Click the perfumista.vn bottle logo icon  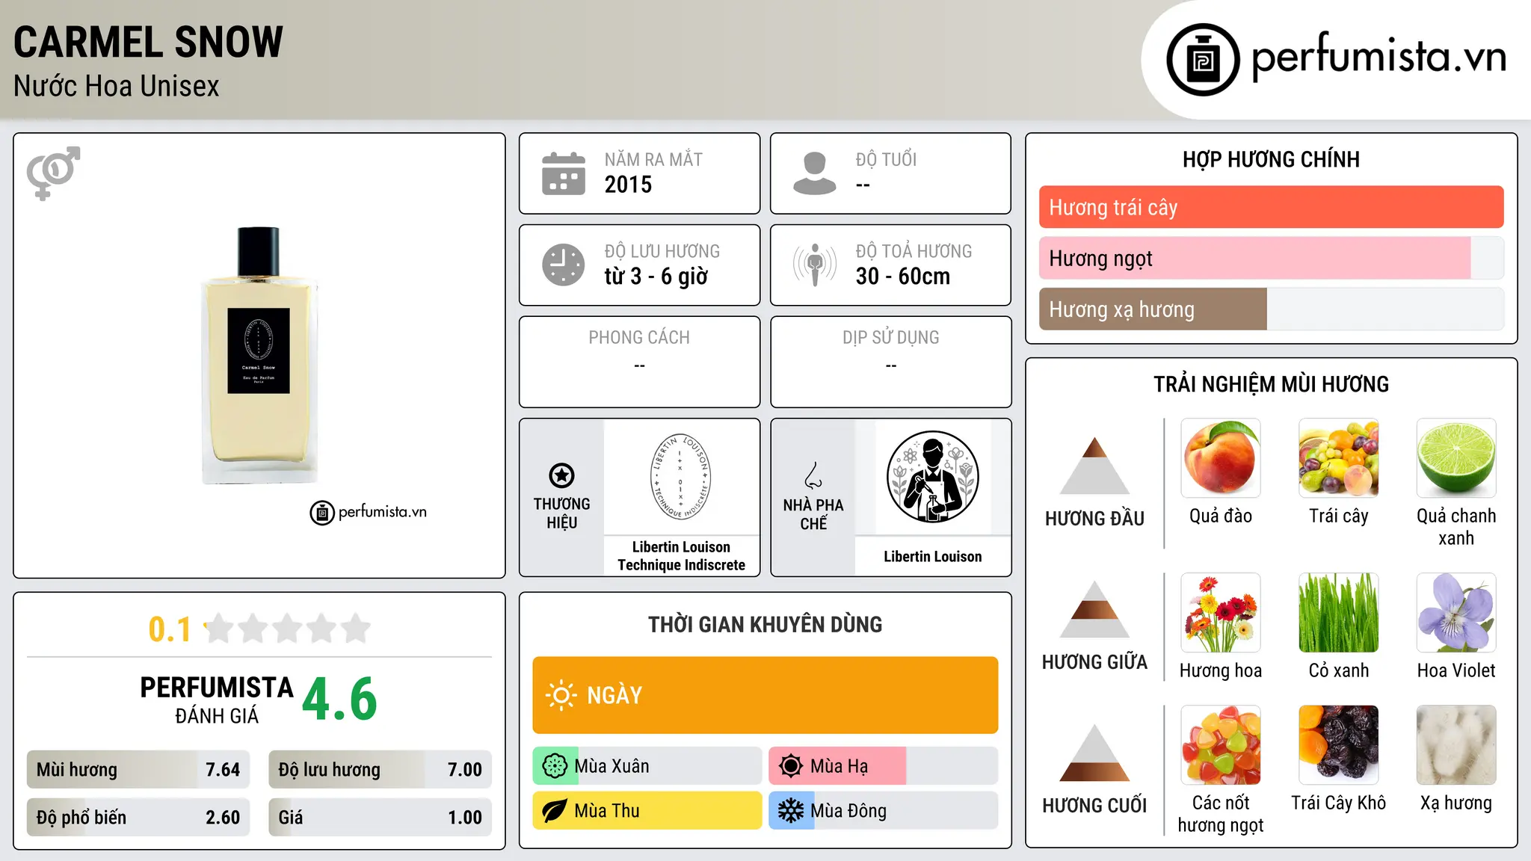1203,60
